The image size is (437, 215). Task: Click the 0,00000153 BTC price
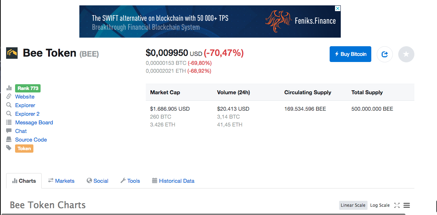click(166, 63)
